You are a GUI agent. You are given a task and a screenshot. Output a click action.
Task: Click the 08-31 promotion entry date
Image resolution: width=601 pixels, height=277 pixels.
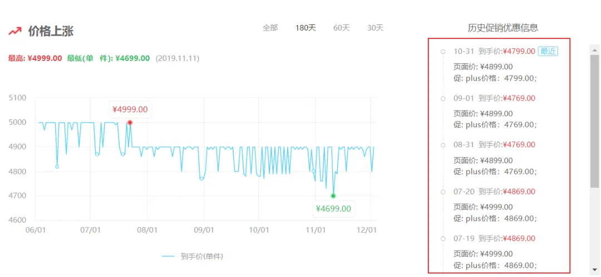click(464, 145)
